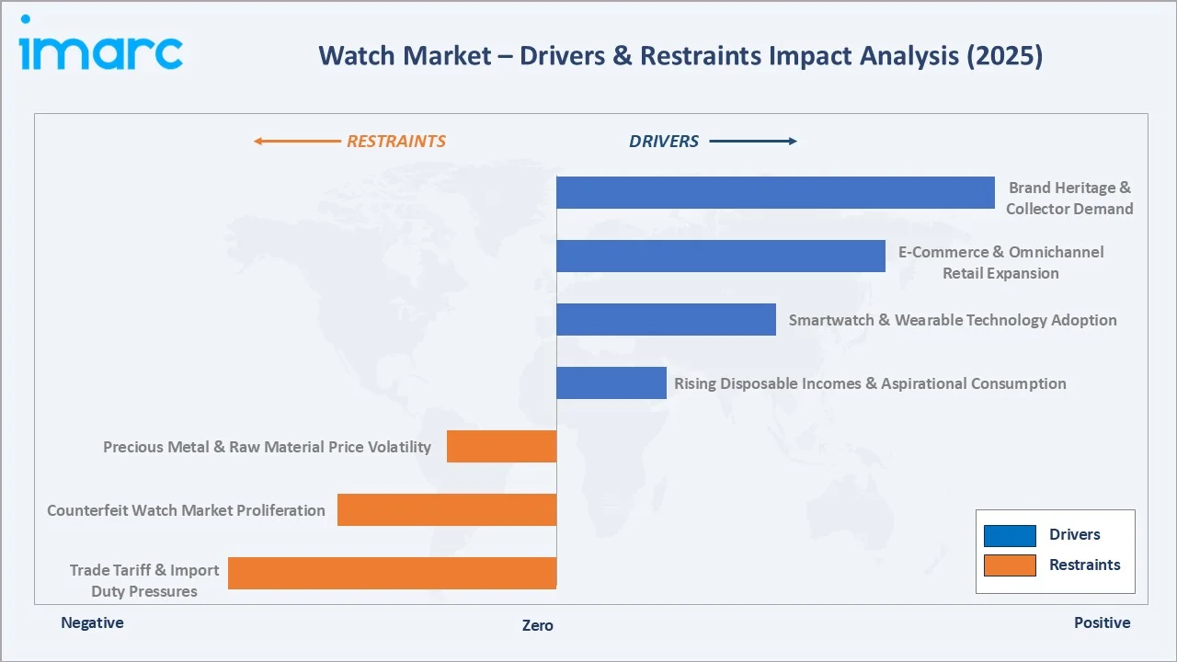Select the Trade Tariff & Import Duty bar
The width and height of the screenshot is (1177, 662).
click(393, 573)
